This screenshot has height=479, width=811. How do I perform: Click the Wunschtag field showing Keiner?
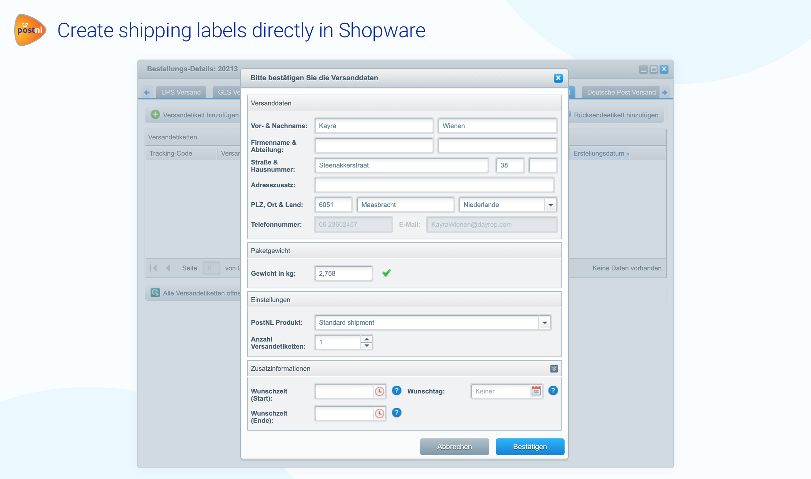tap(500, 391)
